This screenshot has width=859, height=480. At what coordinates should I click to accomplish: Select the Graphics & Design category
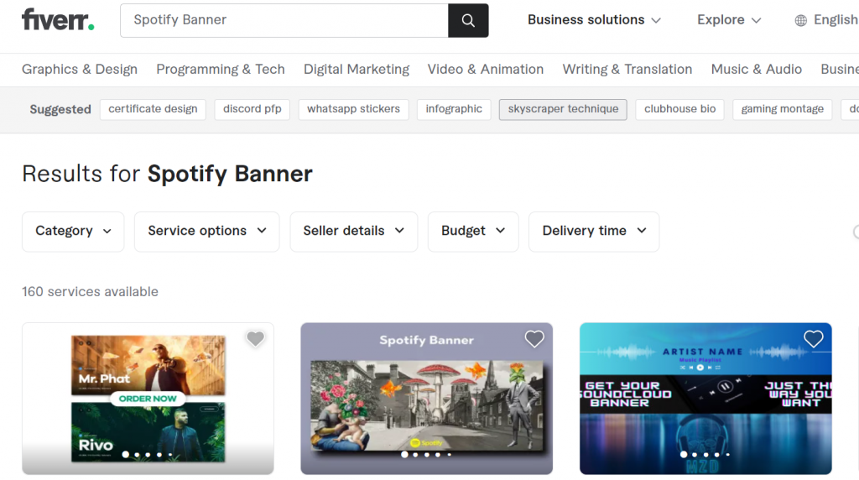[80, 69]
